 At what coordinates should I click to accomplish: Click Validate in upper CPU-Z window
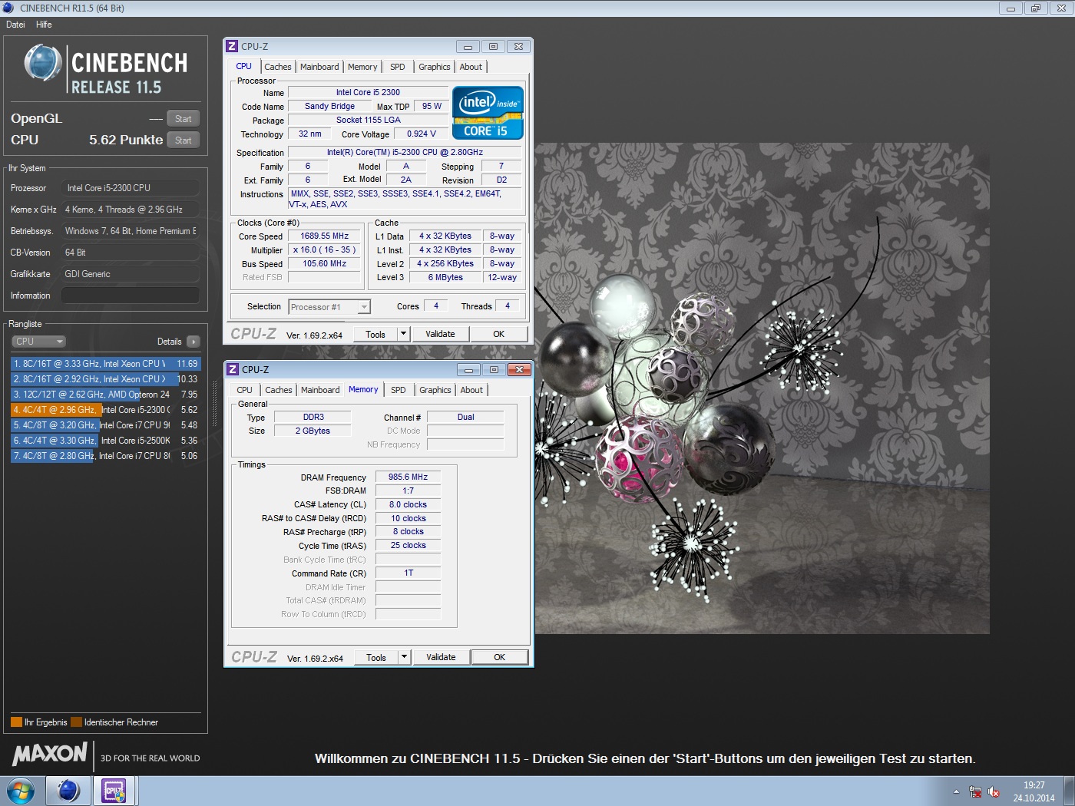pyautogui.click(x=440, y=334)
